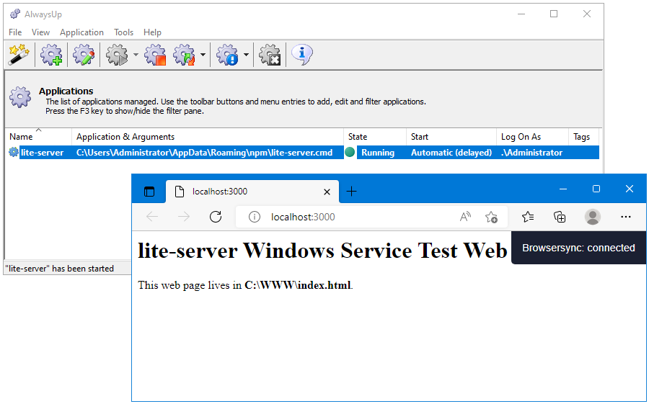Stop the application with red square gear
This screenshot has height=404, width=649.
click(155, 54)
